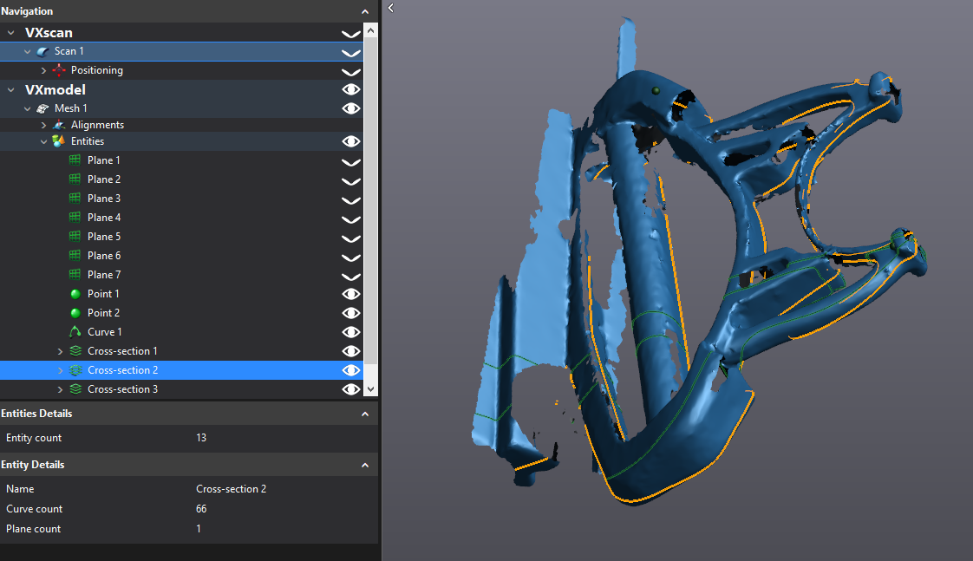
Task: Show Plane 1 via its visibility toggle
Action: tap(350, 161)
